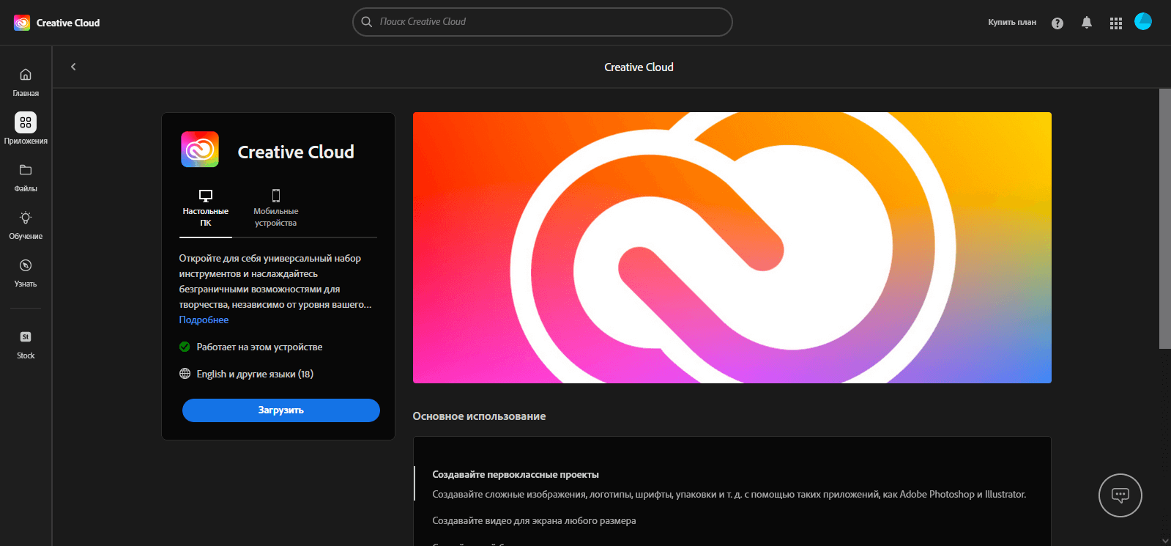Image resolution: width=1171 pixels, height=546 pixels.
Task: Open the web apps grid icon
Action: point(1115,23)
